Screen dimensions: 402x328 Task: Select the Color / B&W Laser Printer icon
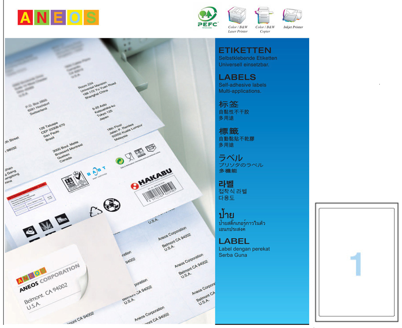[x=237, y=15]
